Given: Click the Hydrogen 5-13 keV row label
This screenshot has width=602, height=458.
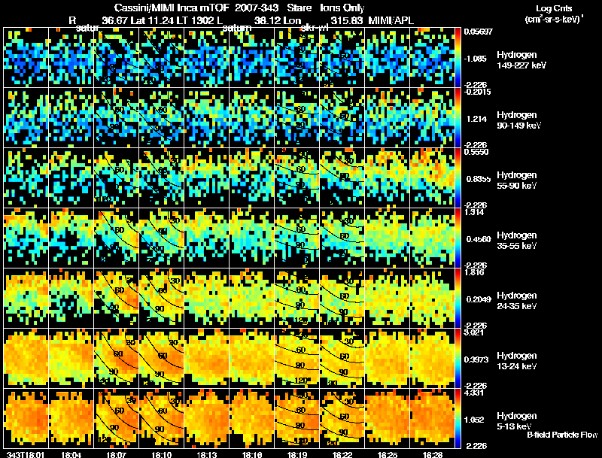Looking at the screenshot, I should 517,421.
